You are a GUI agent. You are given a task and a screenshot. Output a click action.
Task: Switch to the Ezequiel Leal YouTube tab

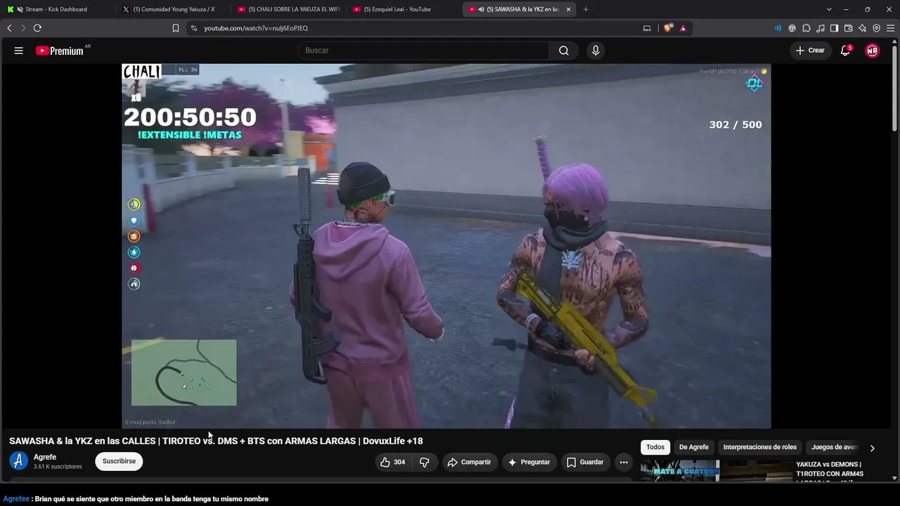[x=404, y=9]
